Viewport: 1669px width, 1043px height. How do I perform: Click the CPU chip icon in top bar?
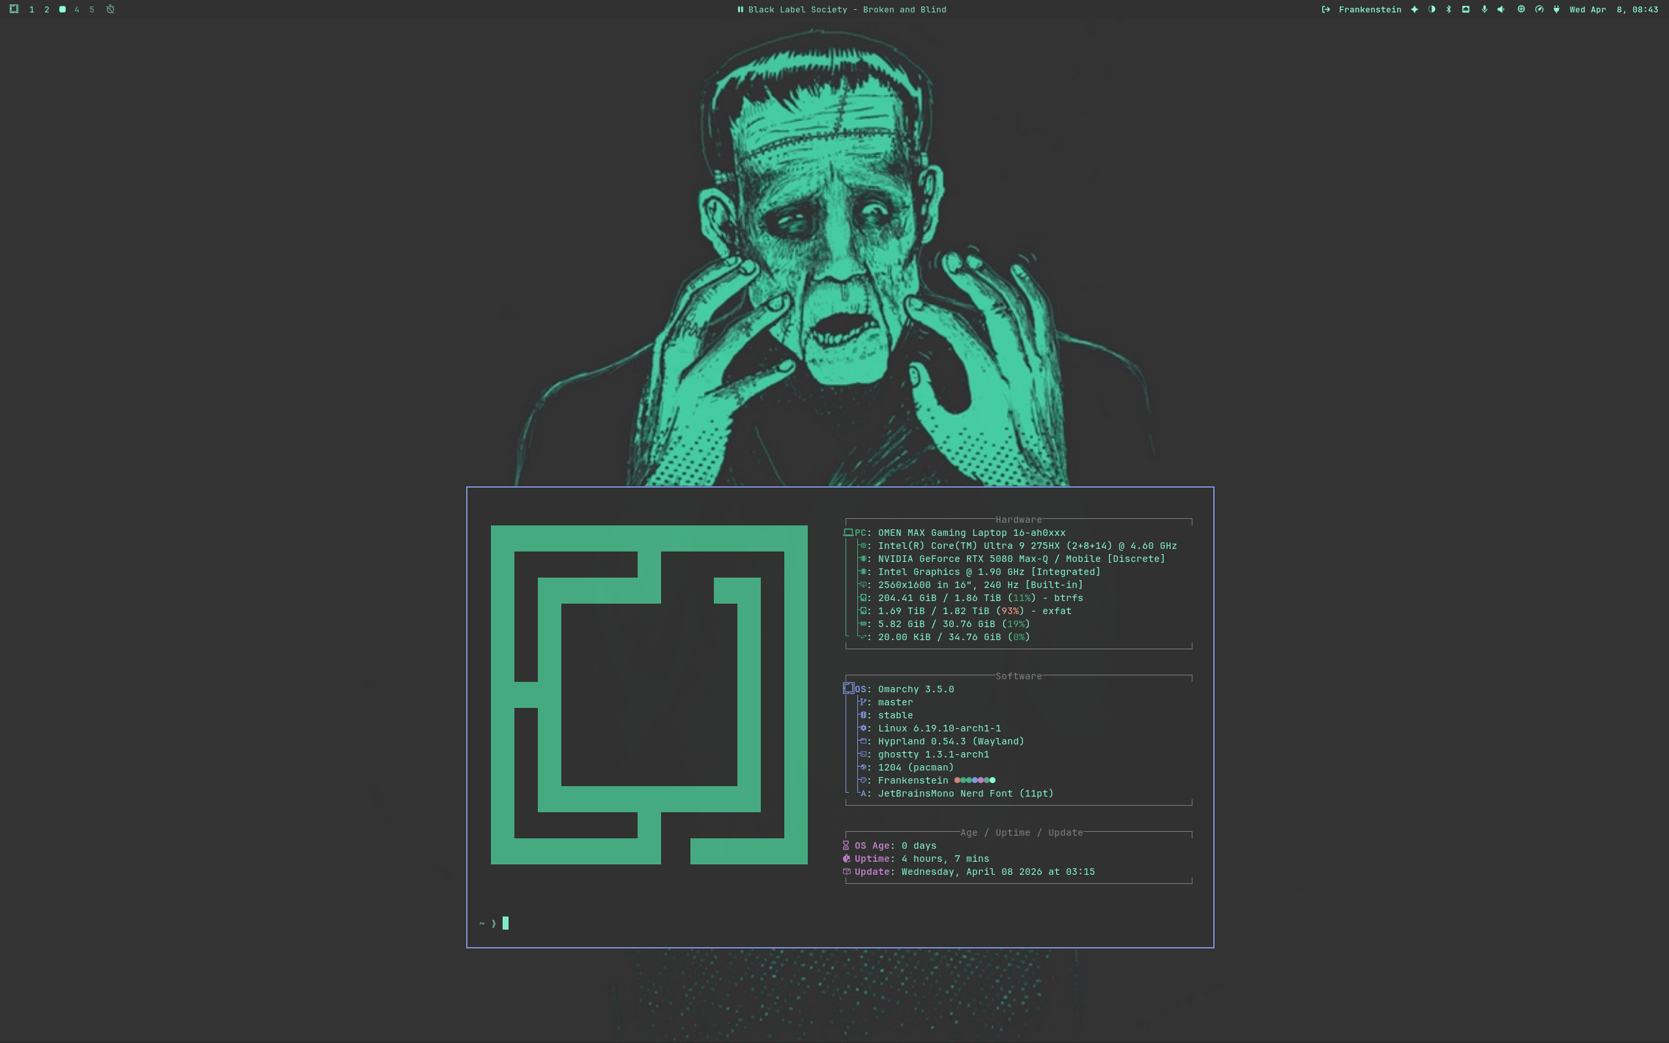[x=1521, y=10]
